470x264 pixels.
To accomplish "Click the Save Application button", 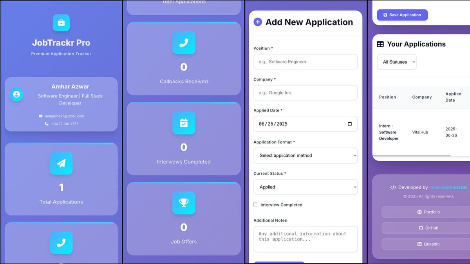I will (402, 15).
